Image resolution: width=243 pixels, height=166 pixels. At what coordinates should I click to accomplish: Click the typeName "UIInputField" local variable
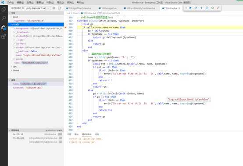pyautogui.click(x=36, y=21)
